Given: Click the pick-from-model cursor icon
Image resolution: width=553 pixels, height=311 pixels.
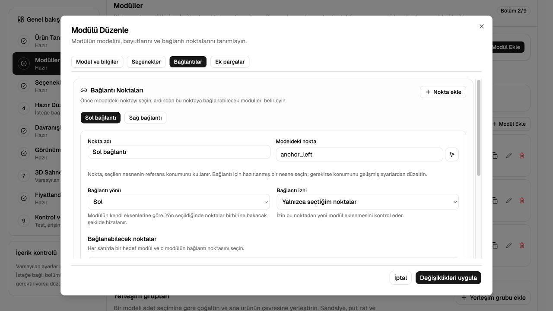Looking at the screenshot, I should pyautogui.click(x=452, y=155).
